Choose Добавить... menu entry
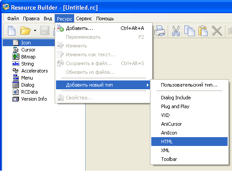The width and height of the screenshot is (232, 171). click(x=104, y=28)
